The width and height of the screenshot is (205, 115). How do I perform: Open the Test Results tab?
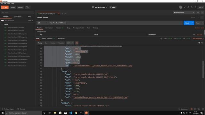[x=61, y=39]
